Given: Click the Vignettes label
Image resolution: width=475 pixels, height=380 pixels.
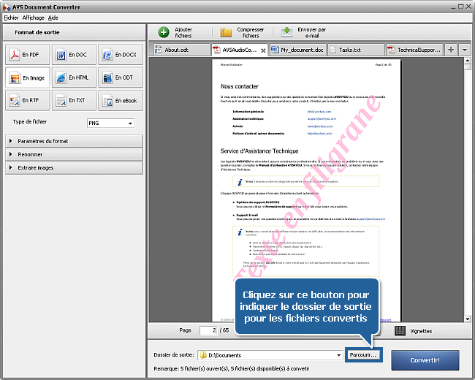Looking at the screenshot, I should click(x=421, y=331).
